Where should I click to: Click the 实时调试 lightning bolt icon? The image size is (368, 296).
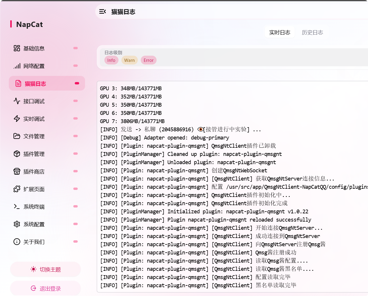tap(17, 119)
